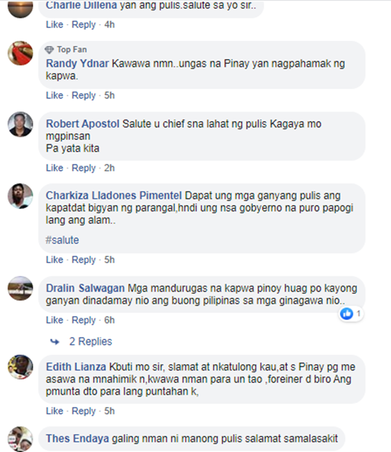Click the 6h timestamp on Dralin's comment
This screenshot has width=391, height=452.
[x=109, y=320]
